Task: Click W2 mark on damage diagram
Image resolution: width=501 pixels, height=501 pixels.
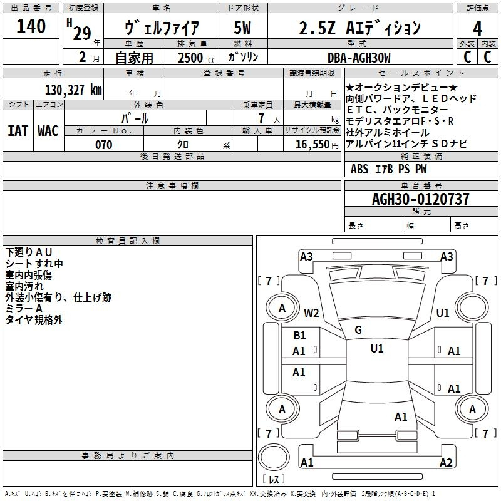Action: coord(311,312)
